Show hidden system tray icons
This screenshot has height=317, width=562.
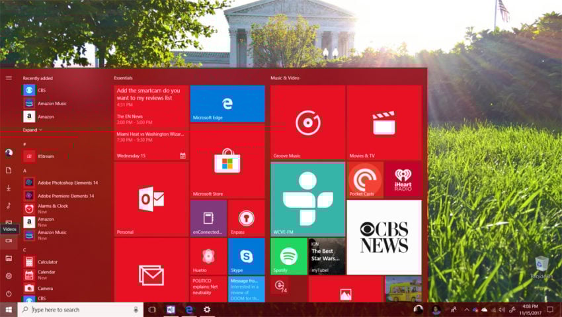tap(467, 310)
